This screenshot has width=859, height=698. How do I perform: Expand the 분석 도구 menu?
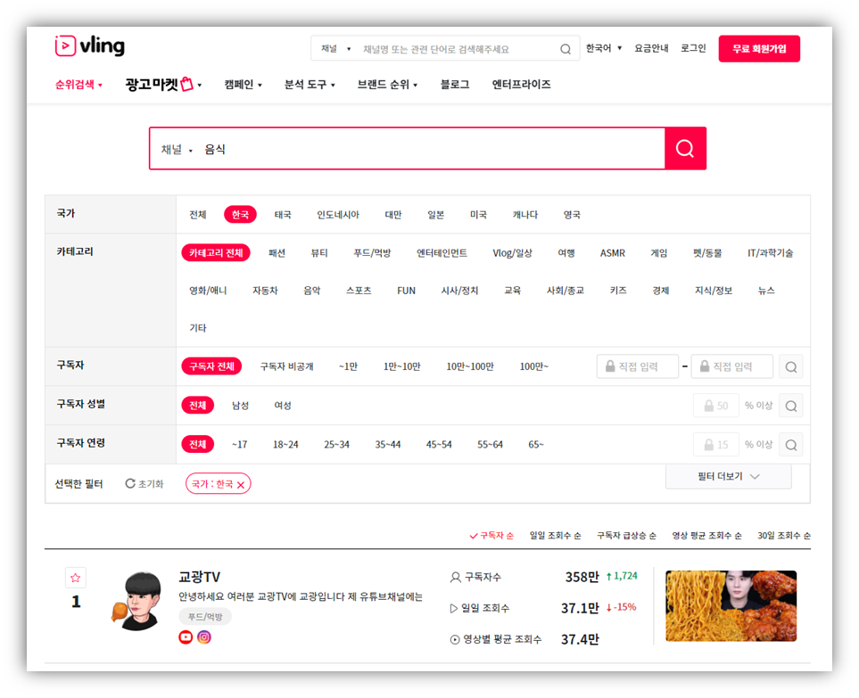pos(310,85)
